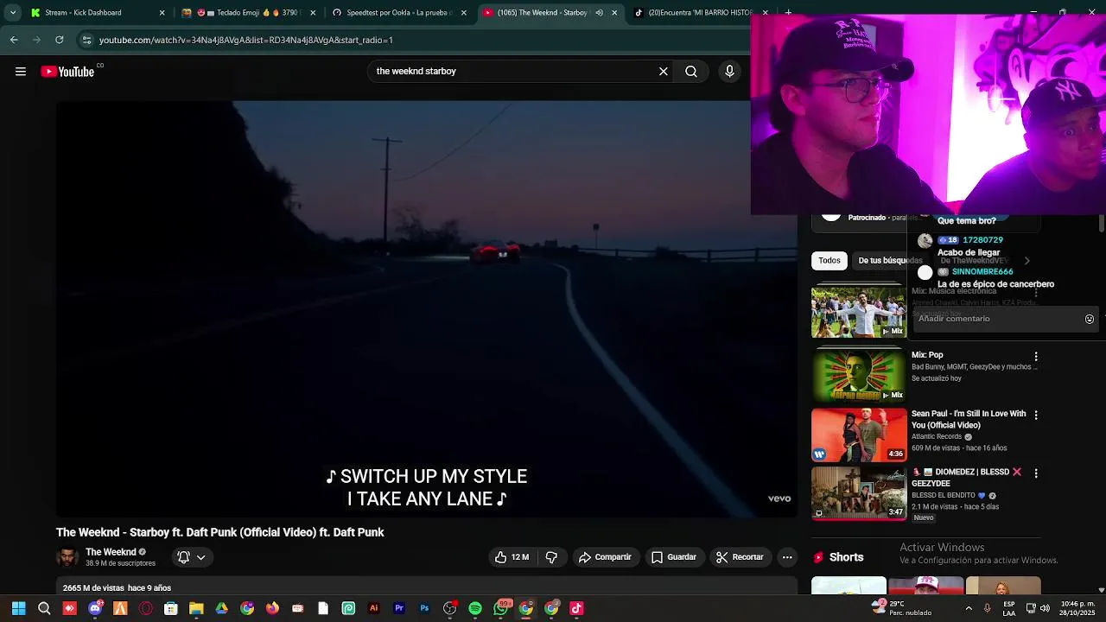The height and width of the screenshot is (622, 1106).
Task: Launch Firefox from the taskbar
Action: (272, 608)
